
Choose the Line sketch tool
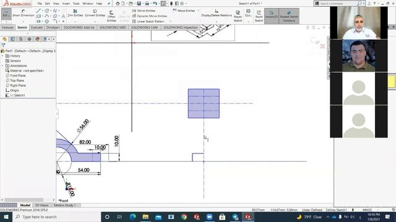tap(38, 10)
